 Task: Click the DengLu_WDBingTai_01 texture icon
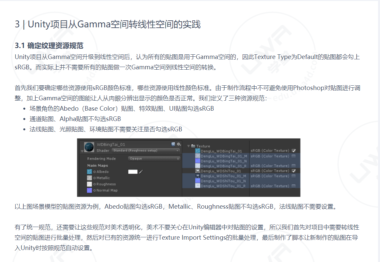pyautogui.click(x=198, y=151)
